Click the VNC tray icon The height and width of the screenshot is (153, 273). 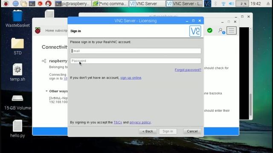tap(208, 3)
